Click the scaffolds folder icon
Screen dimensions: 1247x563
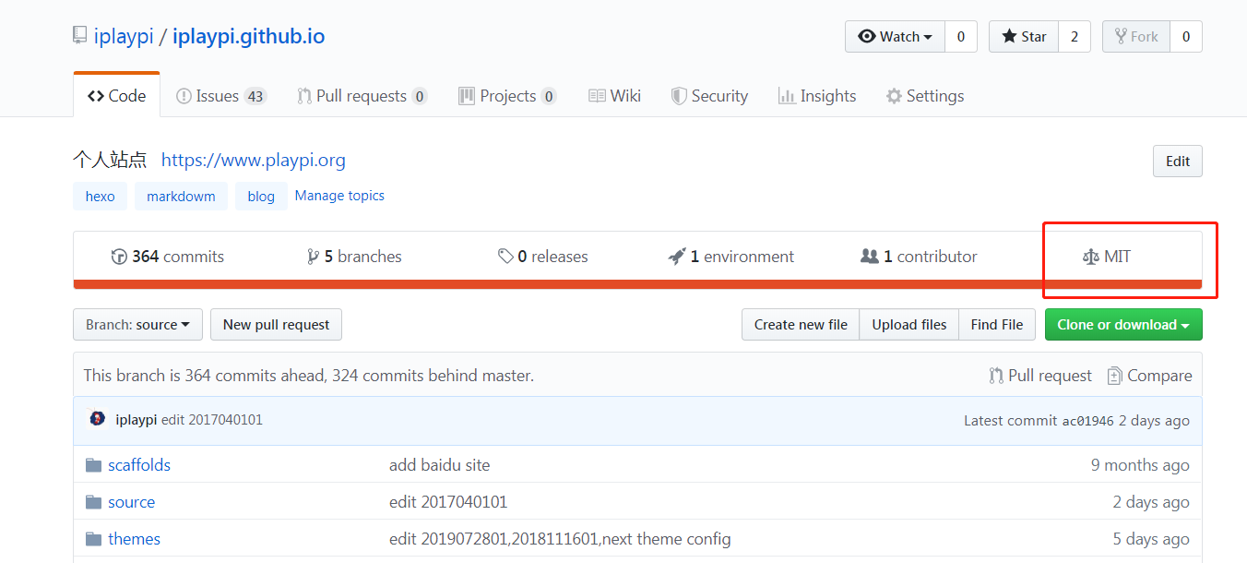coord(93,465)
